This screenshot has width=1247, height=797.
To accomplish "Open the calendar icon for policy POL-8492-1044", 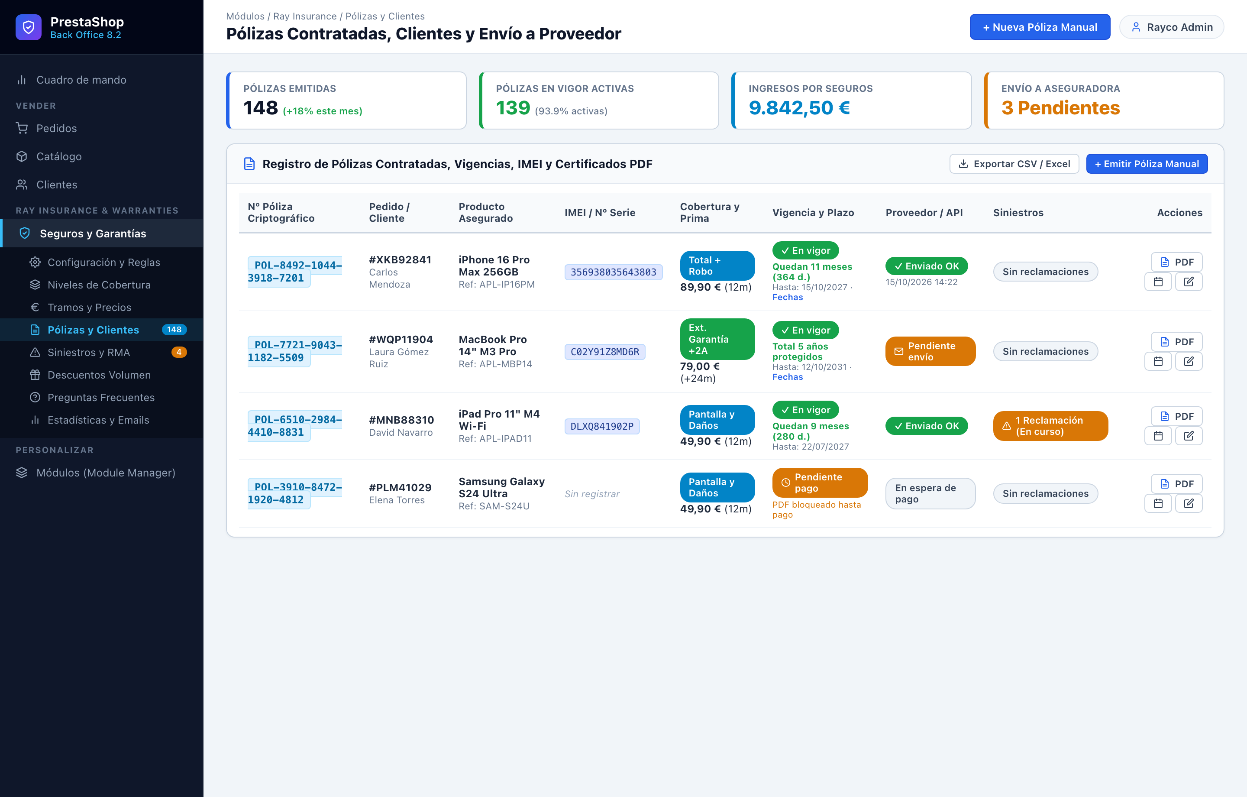I will coord(1158,282).
